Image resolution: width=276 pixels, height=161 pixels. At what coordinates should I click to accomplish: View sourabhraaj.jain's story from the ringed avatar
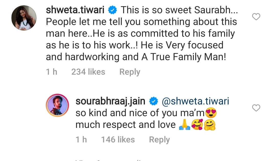(x=57, y=105)
